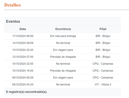The height and width of the screenshot is (98, 129).
Task: Click BIR - Birigui in 14/10 row
Action: tap(103, 43)
